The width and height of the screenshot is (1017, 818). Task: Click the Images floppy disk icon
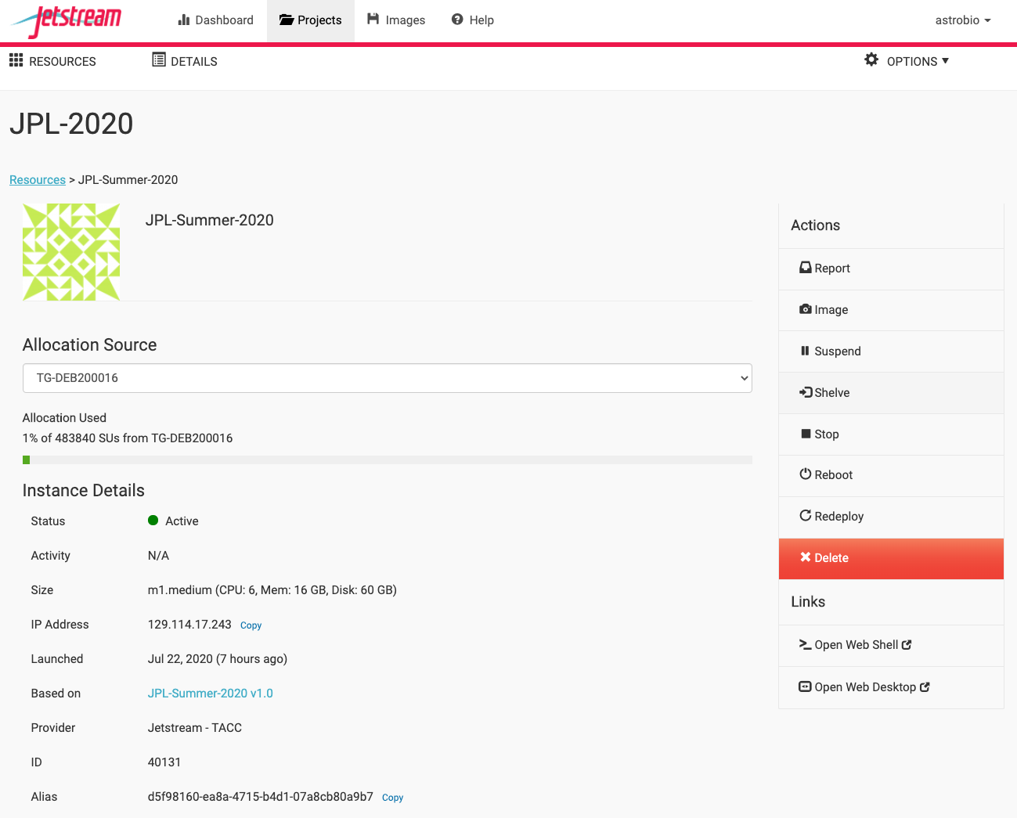[373, 19]
